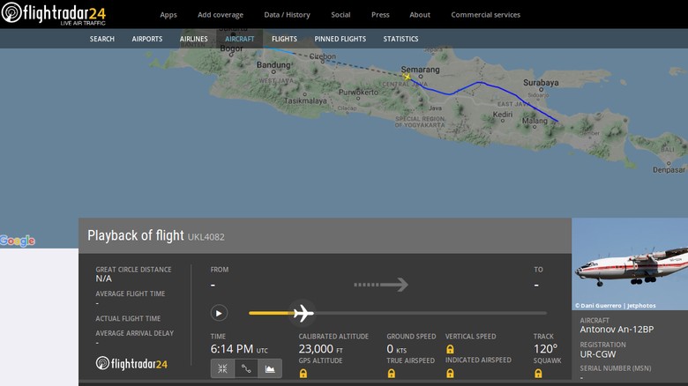Open the Press page
Image resolution: width=688 pixels, height=386 pixels.
[x=380, y=14]
